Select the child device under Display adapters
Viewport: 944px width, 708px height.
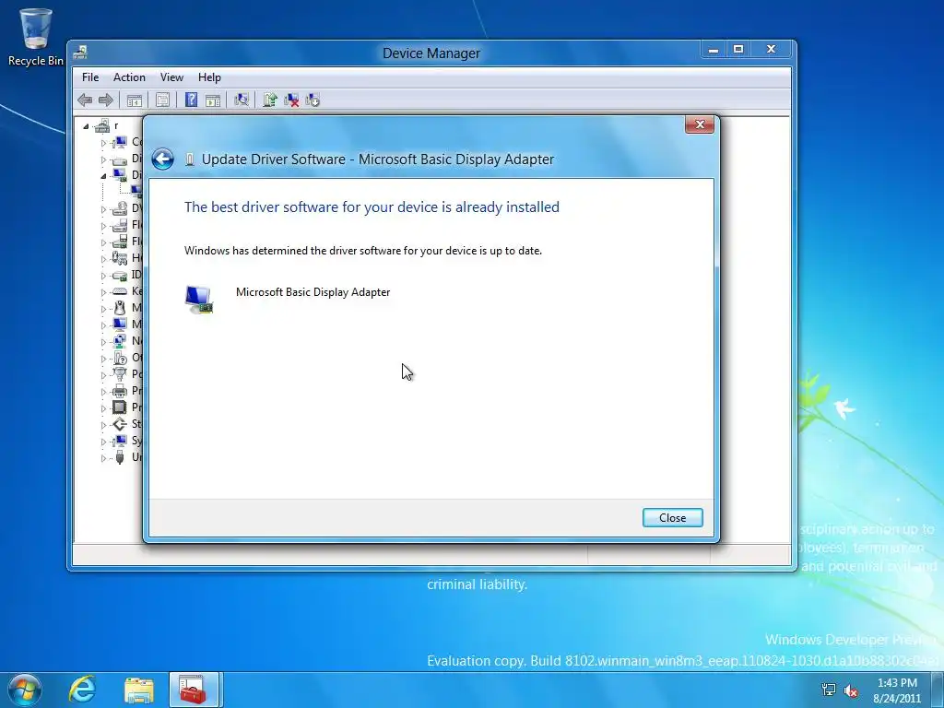coord(137,192)
